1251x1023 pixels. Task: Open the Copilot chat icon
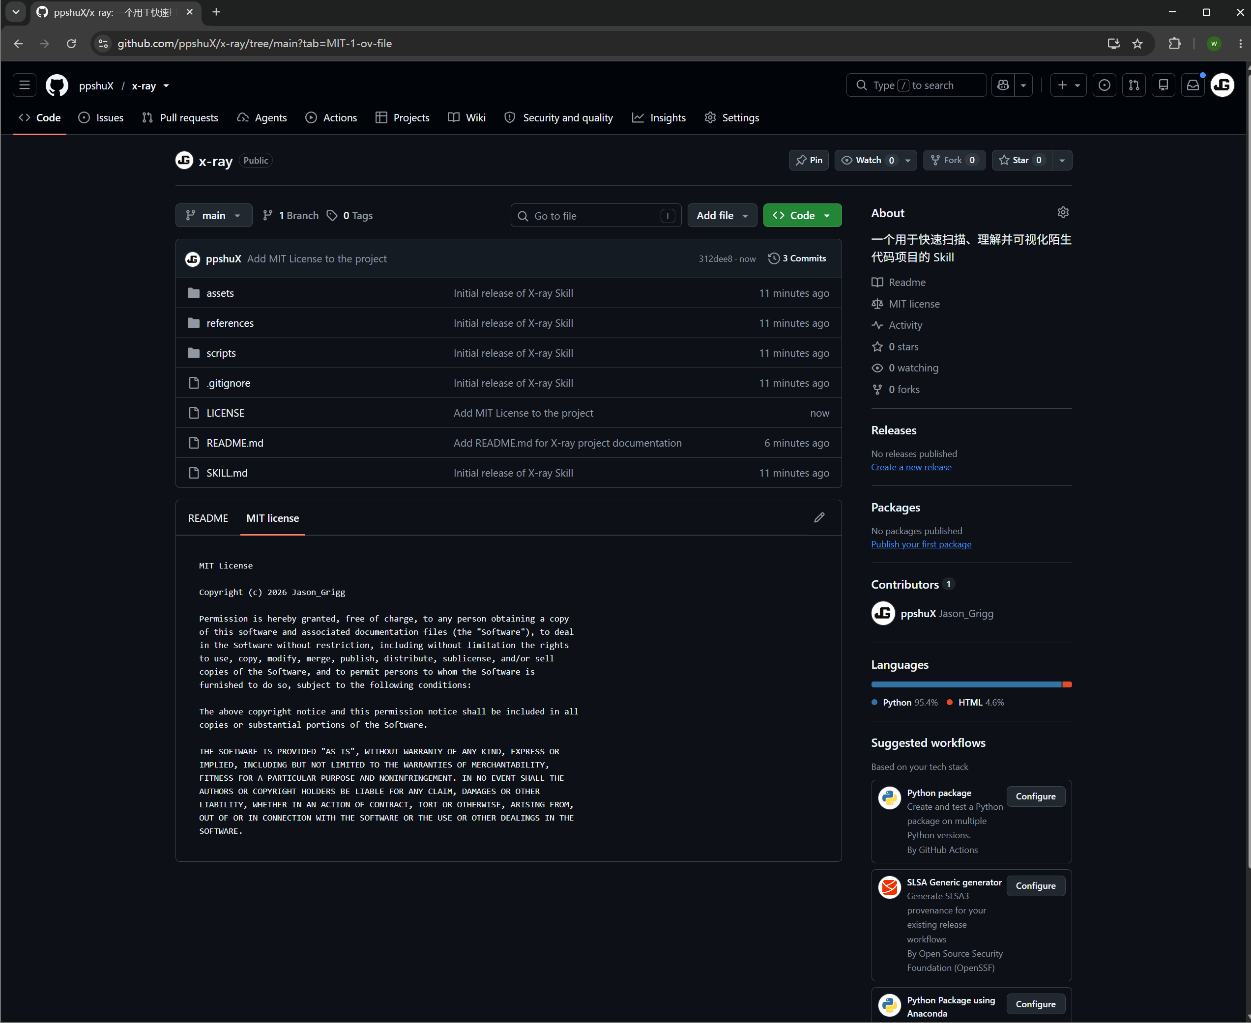1003,85
